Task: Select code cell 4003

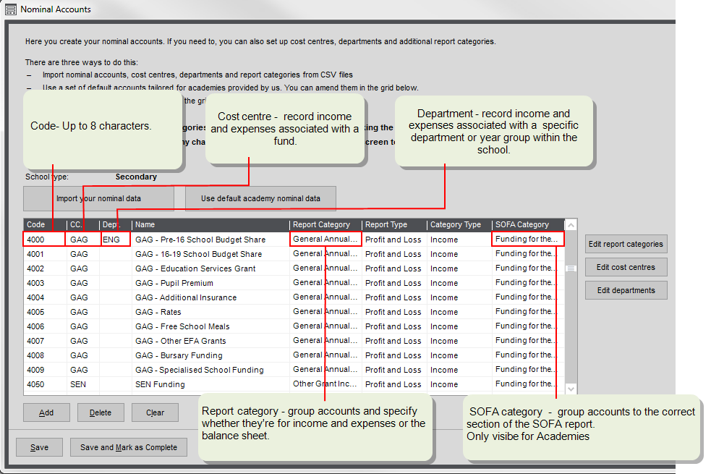Action: pyautogui.click(x=44, y=283)
